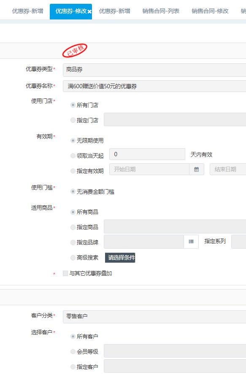Open the 客户分类 dropdown showing 零售客户
Viewport: 246px width, 374px height.
[154, 317]
